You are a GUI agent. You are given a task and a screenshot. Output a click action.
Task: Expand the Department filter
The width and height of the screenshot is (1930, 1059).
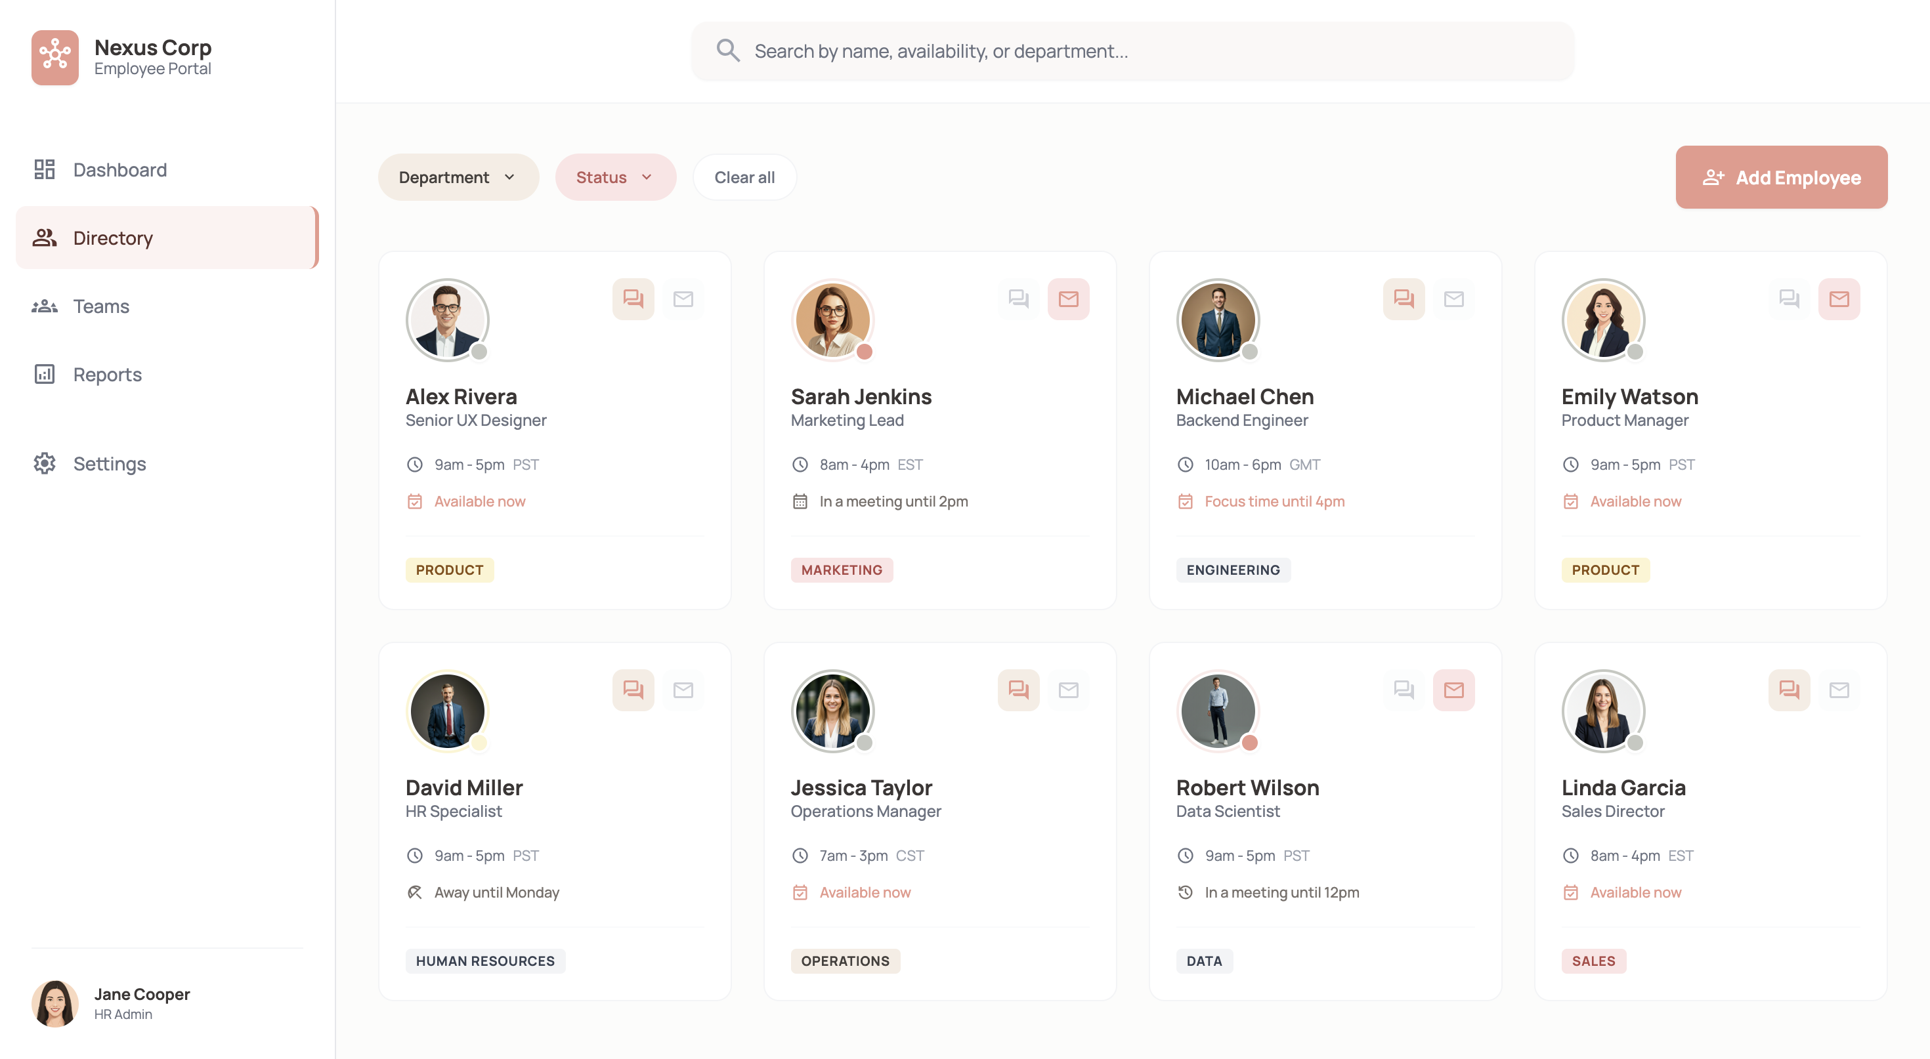pos(458,176)
